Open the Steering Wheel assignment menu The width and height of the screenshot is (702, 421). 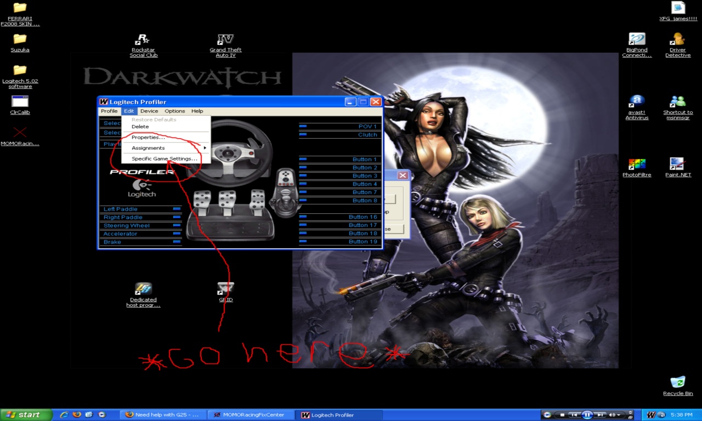(x=141, y=225)
